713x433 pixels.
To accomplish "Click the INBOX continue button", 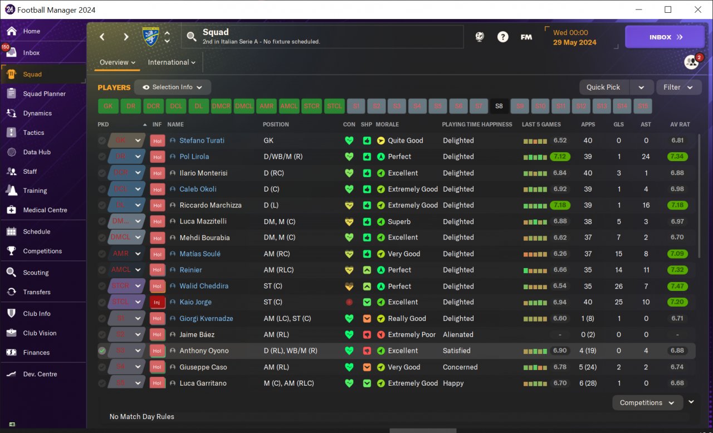I will point(665,37).
